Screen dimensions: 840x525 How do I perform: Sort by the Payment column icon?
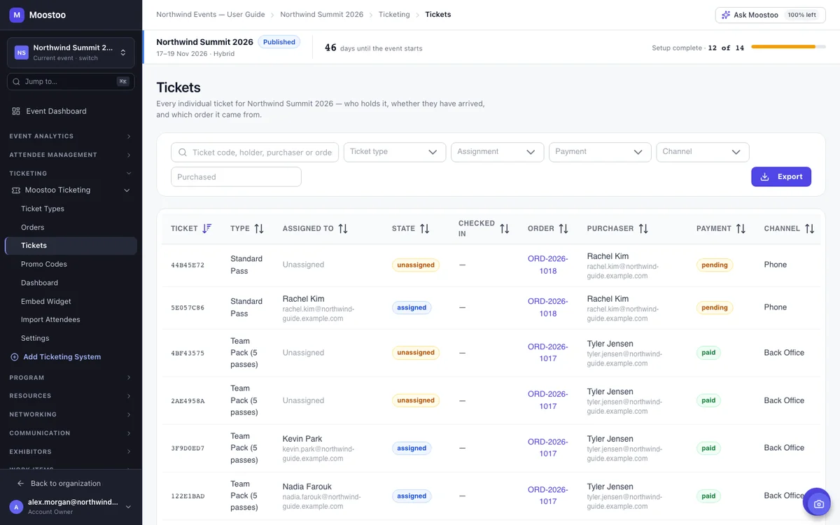(741, 229)
